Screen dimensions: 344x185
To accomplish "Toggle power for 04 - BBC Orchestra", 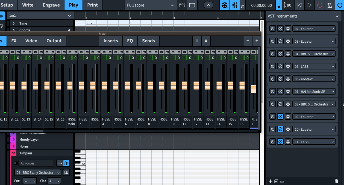I will coord(272,54).
